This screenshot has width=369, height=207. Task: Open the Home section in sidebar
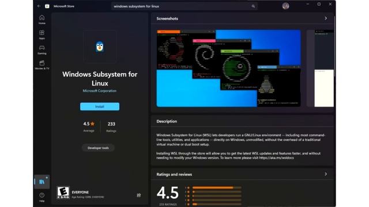coord(42,20)
